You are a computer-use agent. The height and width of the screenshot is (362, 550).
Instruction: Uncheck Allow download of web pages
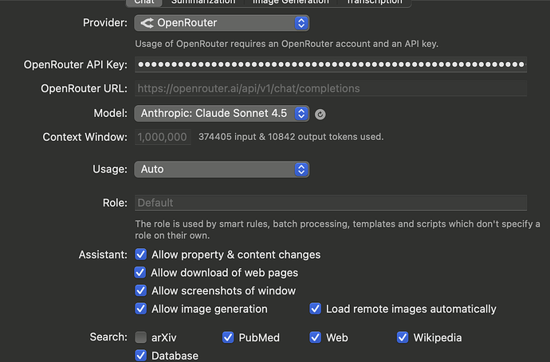click(x=141, y=273)
